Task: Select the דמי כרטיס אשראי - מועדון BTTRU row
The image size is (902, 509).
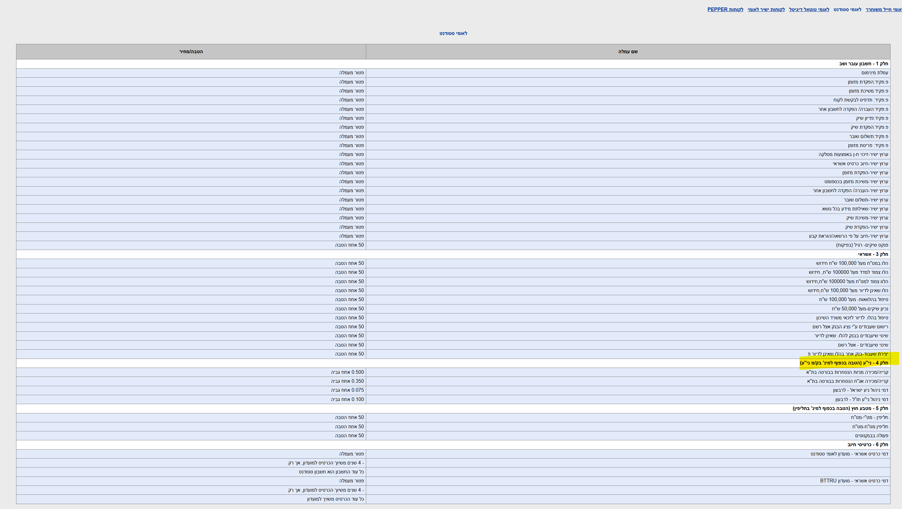Action: (854, 481)
